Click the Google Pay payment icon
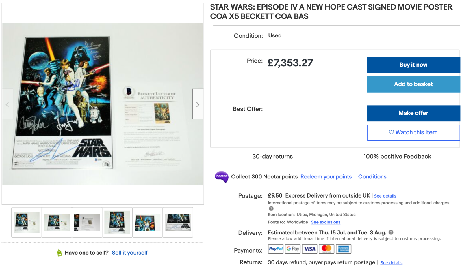 [x=293, y=249]
